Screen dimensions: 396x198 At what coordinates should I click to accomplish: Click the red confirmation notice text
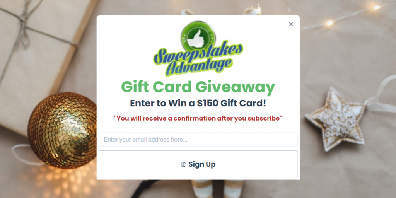198,118
